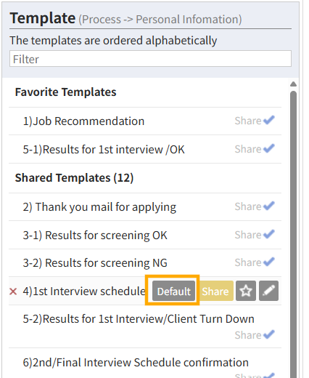
Task: Click the template list scrollbar track
Action: point(293,234)
